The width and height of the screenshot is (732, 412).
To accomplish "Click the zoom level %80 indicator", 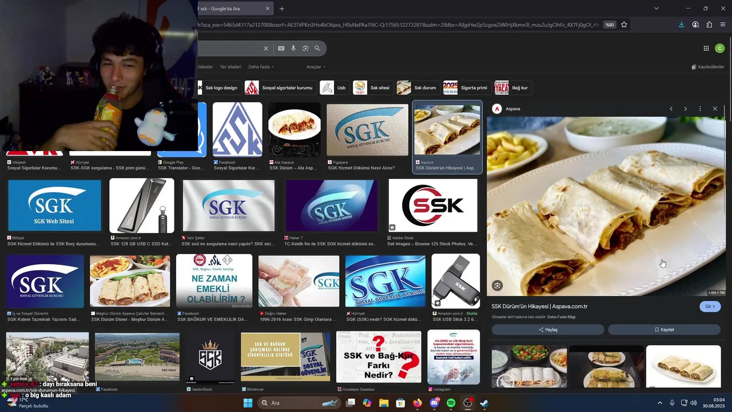I will point(610,25).
